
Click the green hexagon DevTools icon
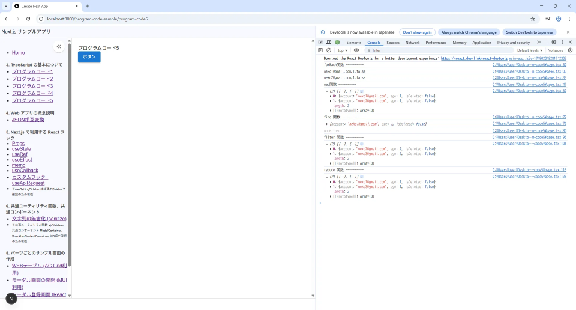pos(337,42)
